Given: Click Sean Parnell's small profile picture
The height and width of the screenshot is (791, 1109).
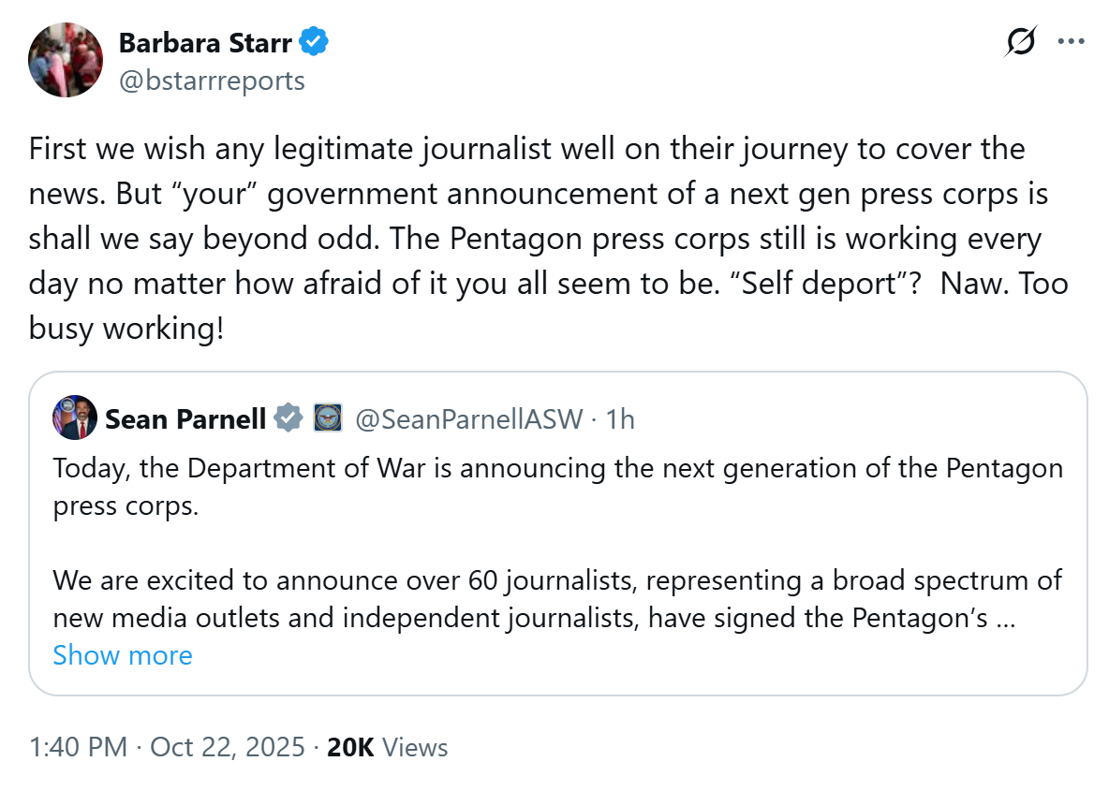Looking at the screenshot, I should pos(75,417).
